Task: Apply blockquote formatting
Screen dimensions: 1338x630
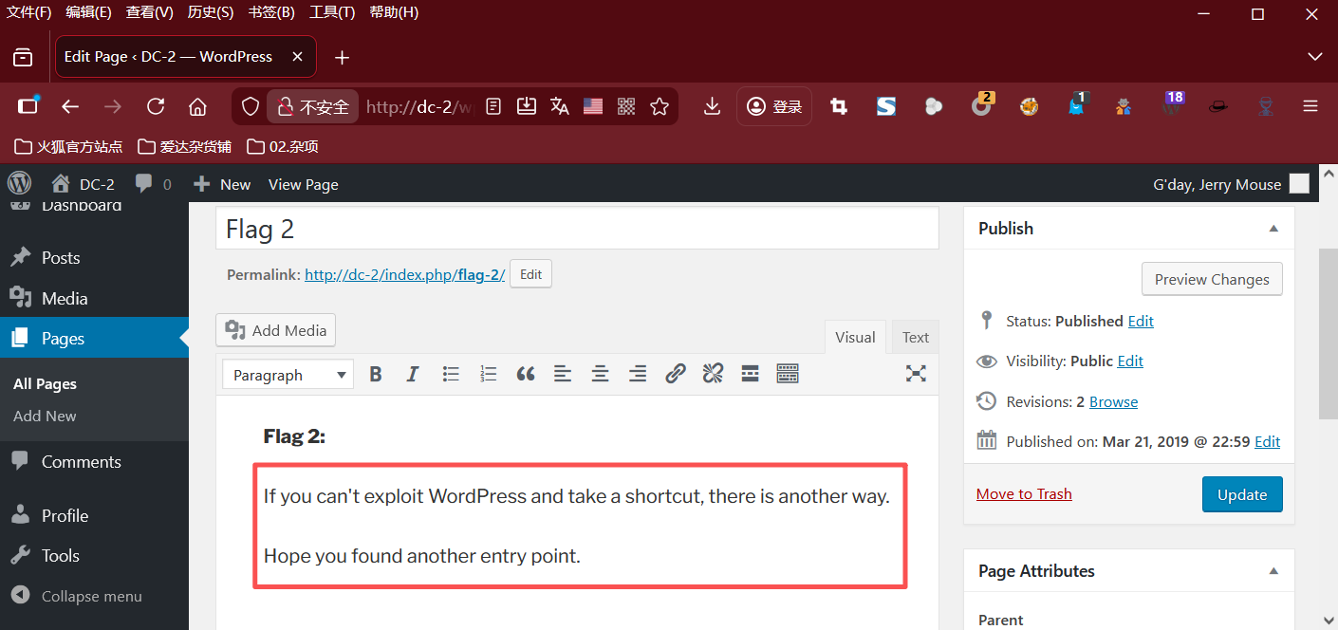Action: pyautogui.click(x=526, y=374)
